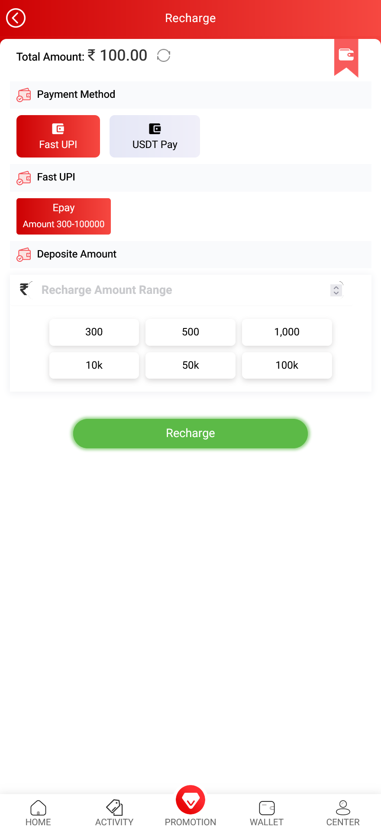Image resolution: width=381 pixels, height=830 pixels.
Task: Open the wallet bookmark ribbon icon
Action: [346, 56]
